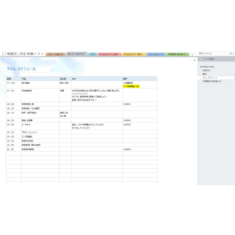Click the search magnifier icon
Screen dimensions: 235x235
(x=231, y=54)
